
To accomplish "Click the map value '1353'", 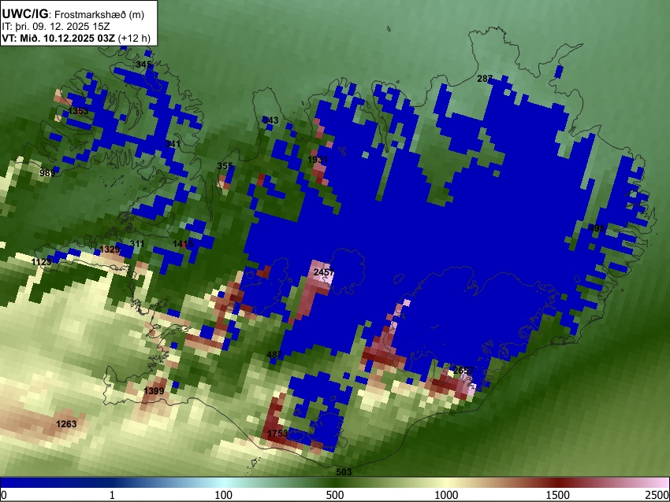I will tap(78, 111).
